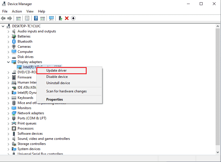This screenshot has height=162, width=221.
Task: Click the red X Uninstall device icon
Action: pos(67,18)
